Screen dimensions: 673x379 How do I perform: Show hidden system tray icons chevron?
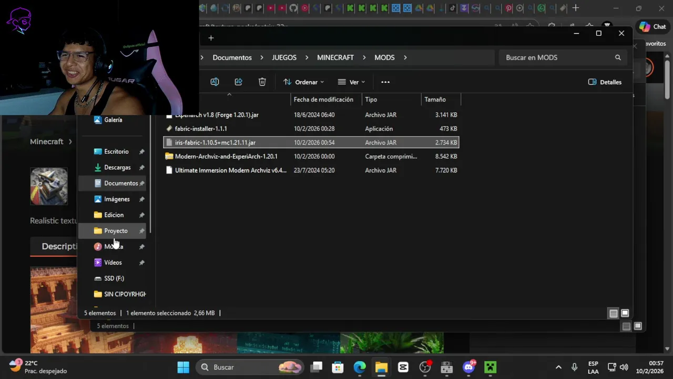558,367
